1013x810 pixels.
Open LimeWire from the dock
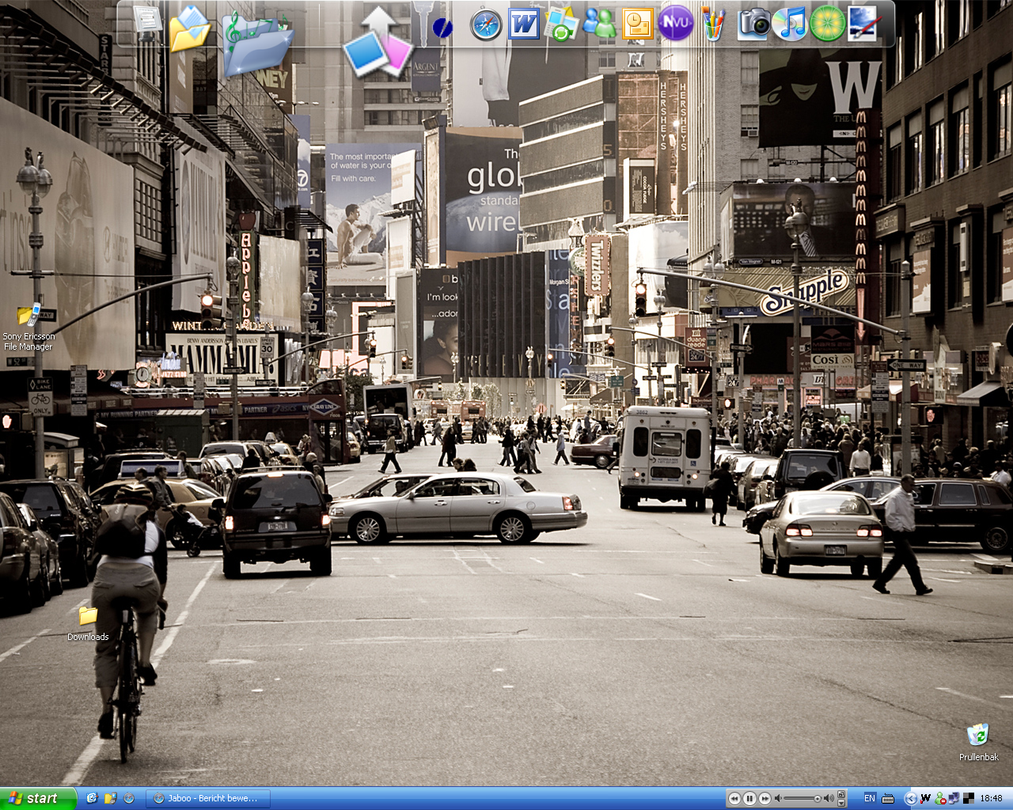tap(827, 24)
